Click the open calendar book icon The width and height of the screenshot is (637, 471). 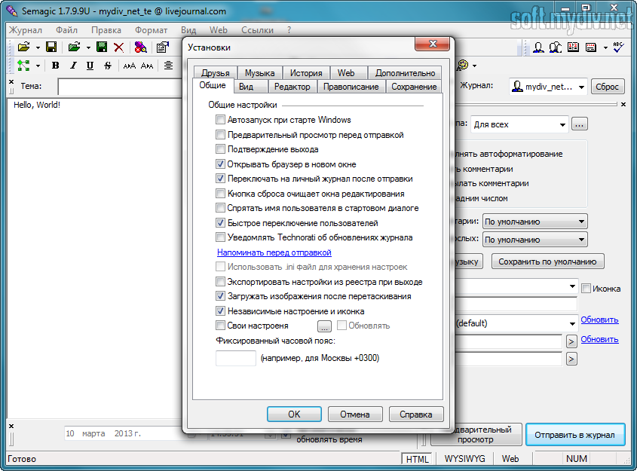[x=573, y=47]
